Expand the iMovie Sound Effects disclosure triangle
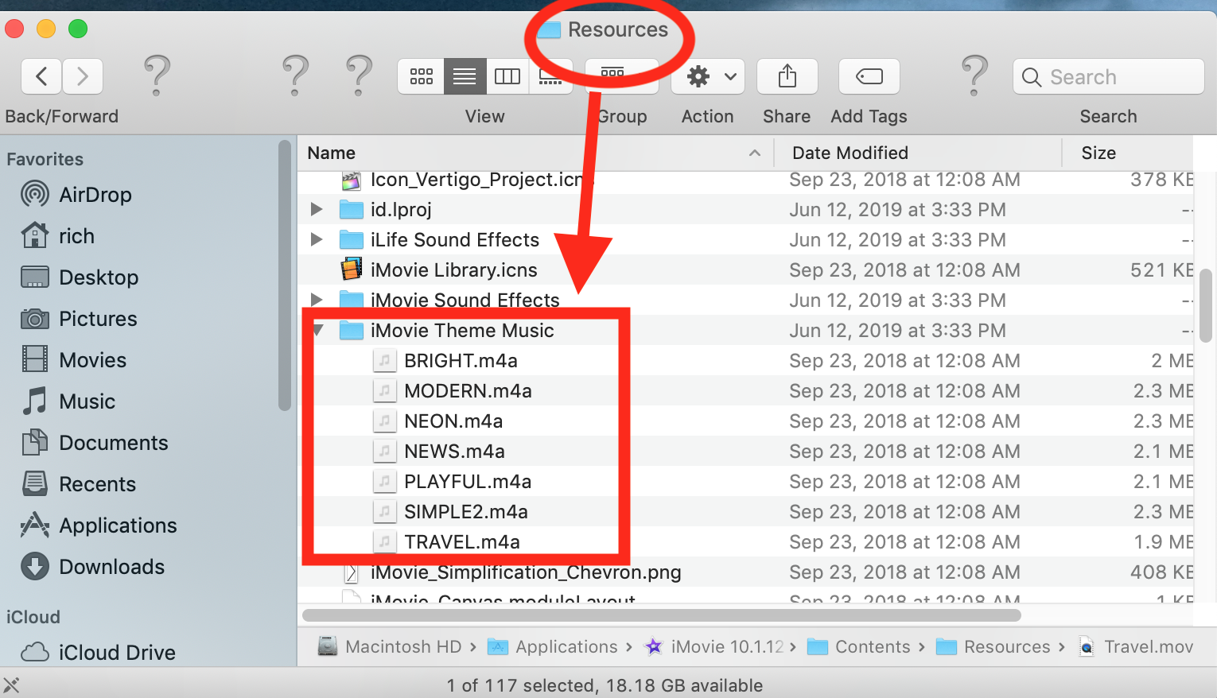1217x698 pixels. point(317,301)
